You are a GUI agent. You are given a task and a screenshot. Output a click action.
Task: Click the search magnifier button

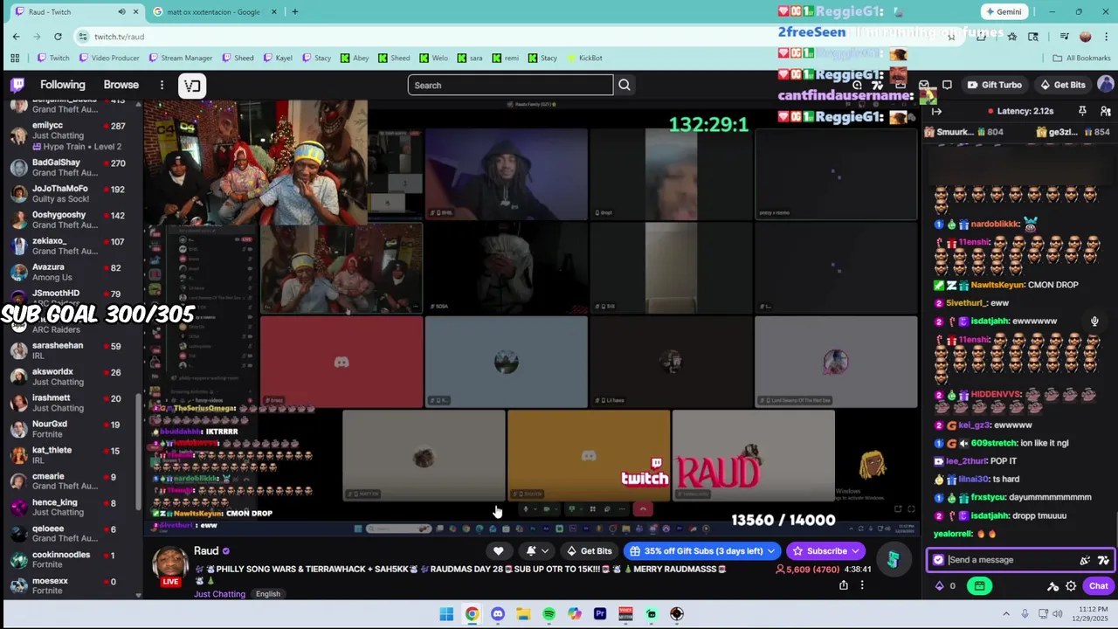[625, 85]
